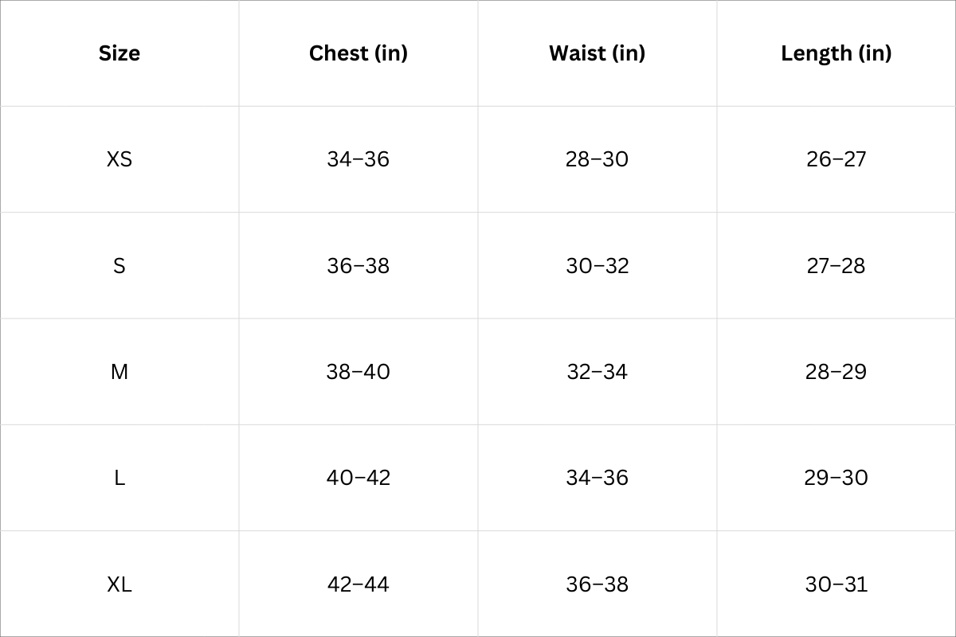Click the Waist (in) header cell

coord(597,53)
